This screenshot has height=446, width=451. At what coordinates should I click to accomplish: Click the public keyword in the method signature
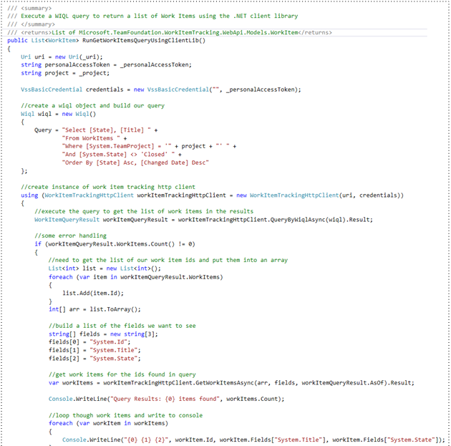(x=18, y=40)
